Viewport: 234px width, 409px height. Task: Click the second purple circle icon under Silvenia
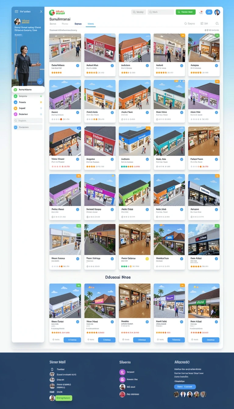tap(122, 379)
